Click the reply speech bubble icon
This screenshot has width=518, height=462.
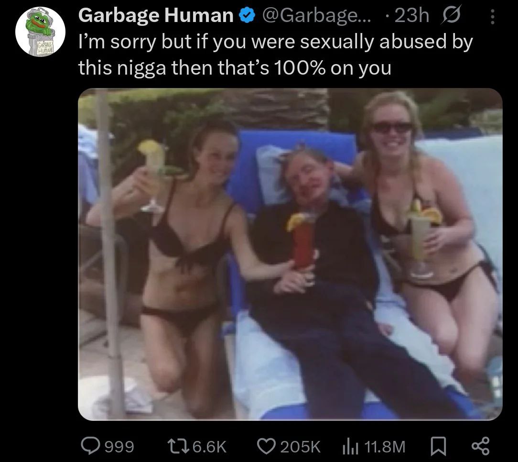[x=91, y=446]
